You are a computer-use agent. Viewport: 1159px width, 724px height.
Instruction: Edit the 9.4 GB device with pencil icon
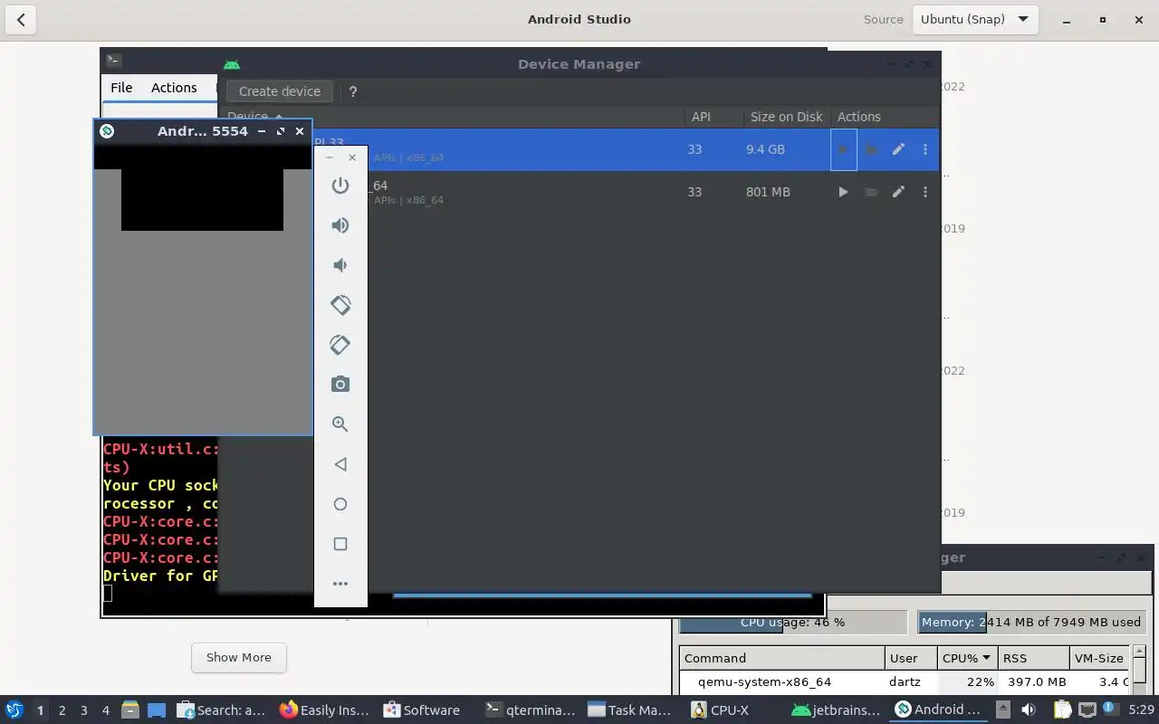click(x=898, y=149)
